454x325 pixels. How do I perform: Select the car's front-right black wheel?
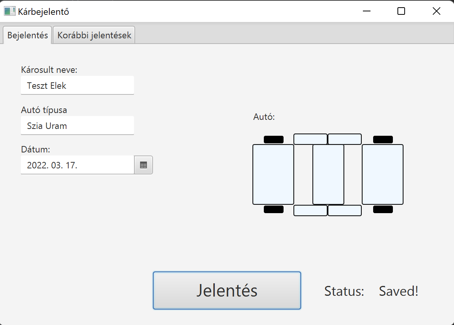point(383,140)
